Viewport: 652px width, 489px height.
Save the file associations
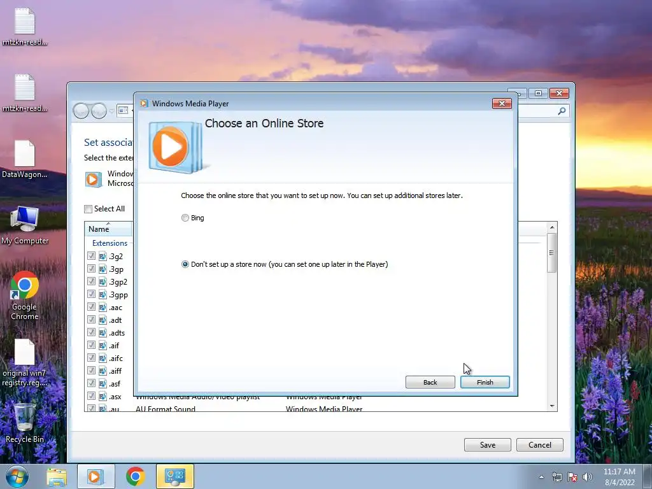coord(487,445)
